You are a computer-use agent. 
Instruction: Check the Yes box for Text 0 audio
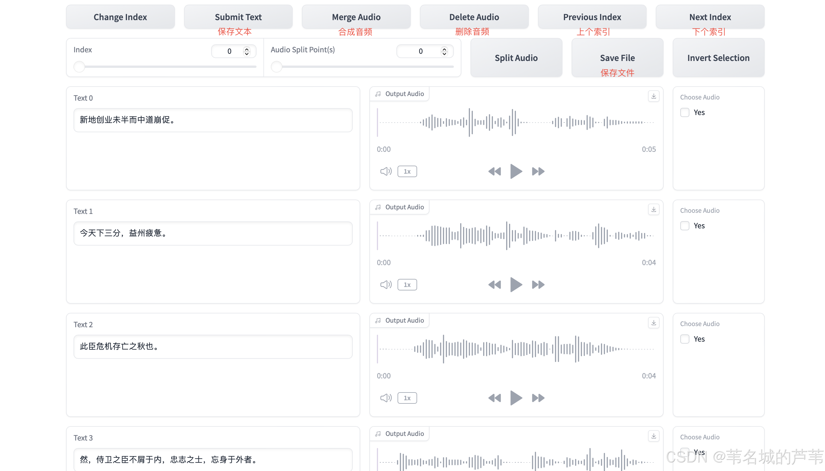pyautogui.click(x=685, y=113)
